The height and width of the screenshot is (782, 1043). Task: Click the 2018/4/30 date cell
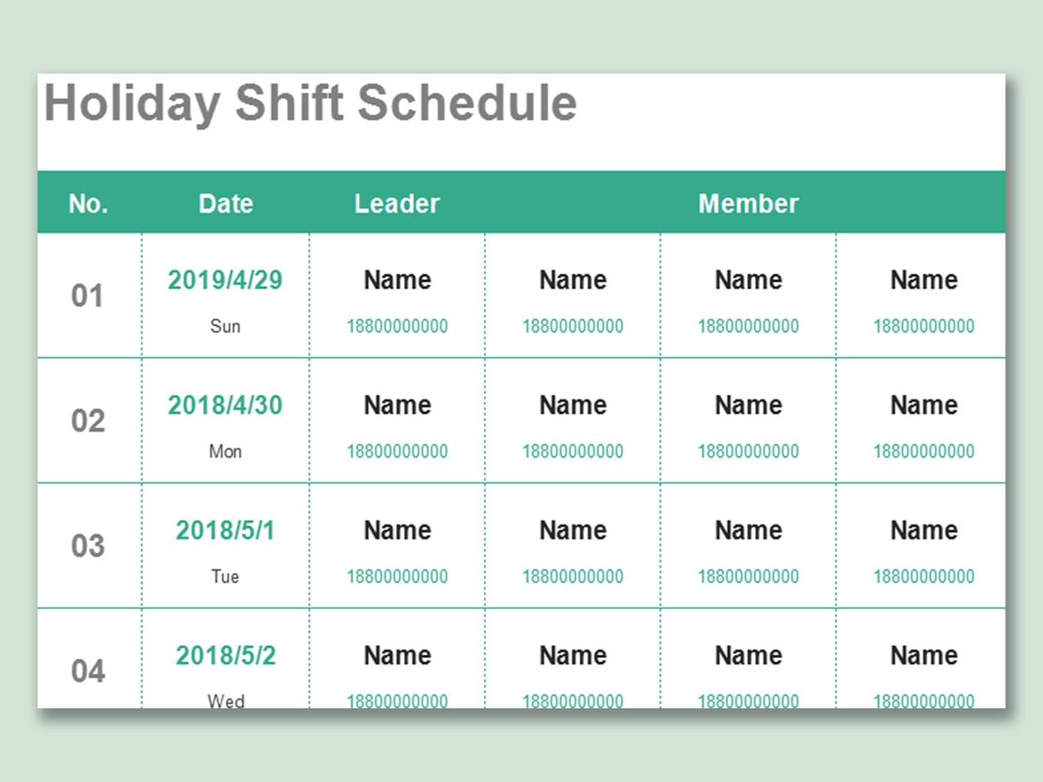(x=225, y=405)
